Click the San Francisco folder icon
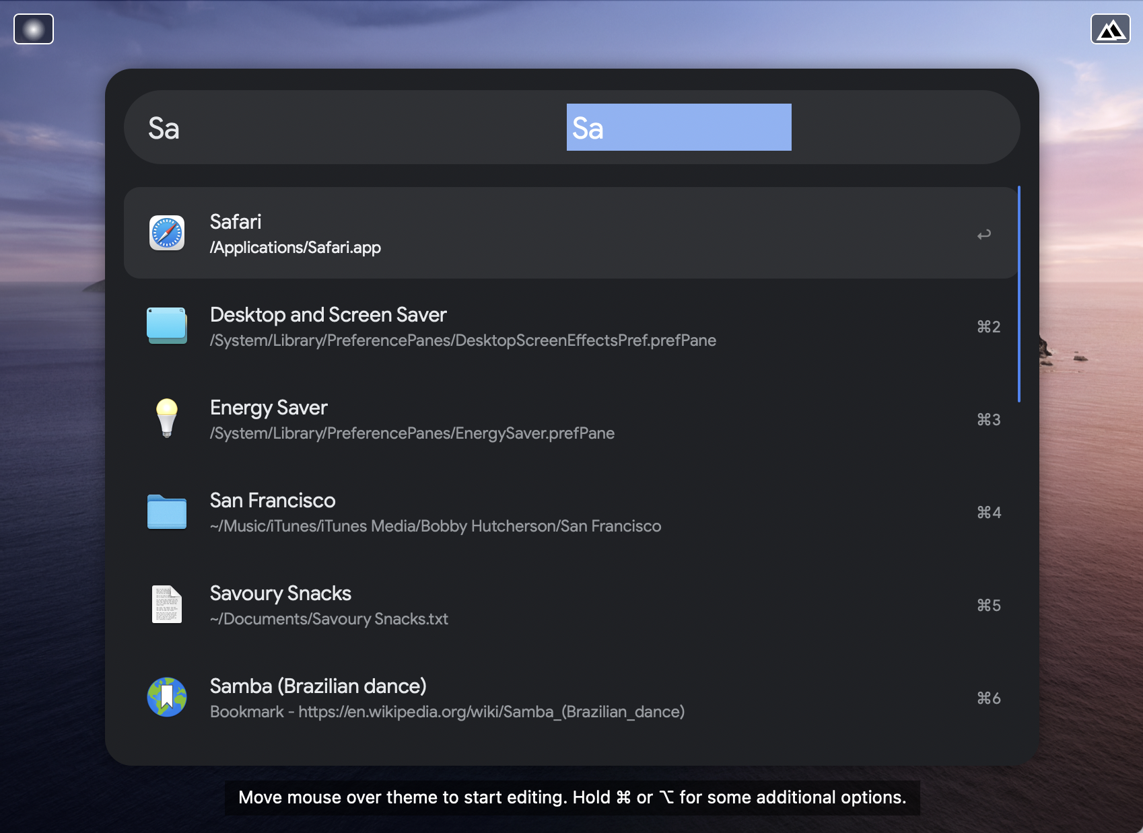The image size is (1143, 833). pyautogui.click(x=167, y=512)
